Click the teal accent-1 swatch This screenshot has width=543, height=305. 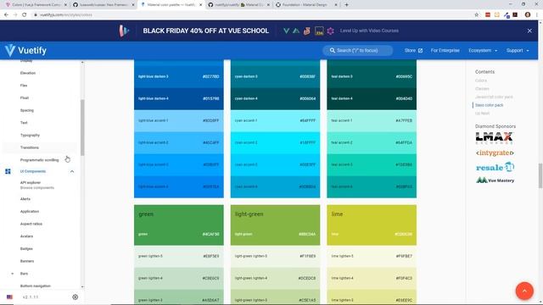372,120
